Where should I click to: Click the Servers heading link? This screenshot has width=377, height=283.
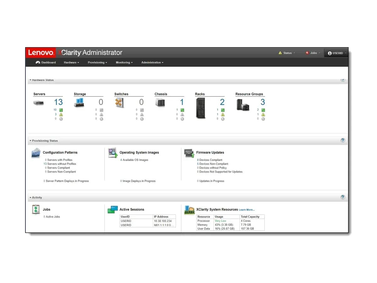coord(39,94)
